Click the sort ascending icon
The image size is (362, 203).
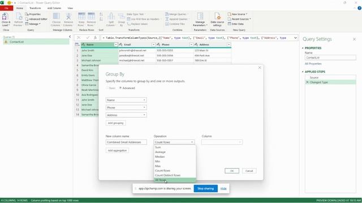(101, 15)
